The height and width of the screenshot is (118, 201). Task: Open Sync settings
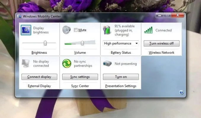pyautogui.click(x=80, y=77)
